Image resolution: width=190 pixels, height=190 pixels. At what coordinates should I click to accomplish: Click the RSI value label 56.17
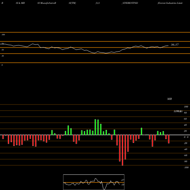click(175, 44)
